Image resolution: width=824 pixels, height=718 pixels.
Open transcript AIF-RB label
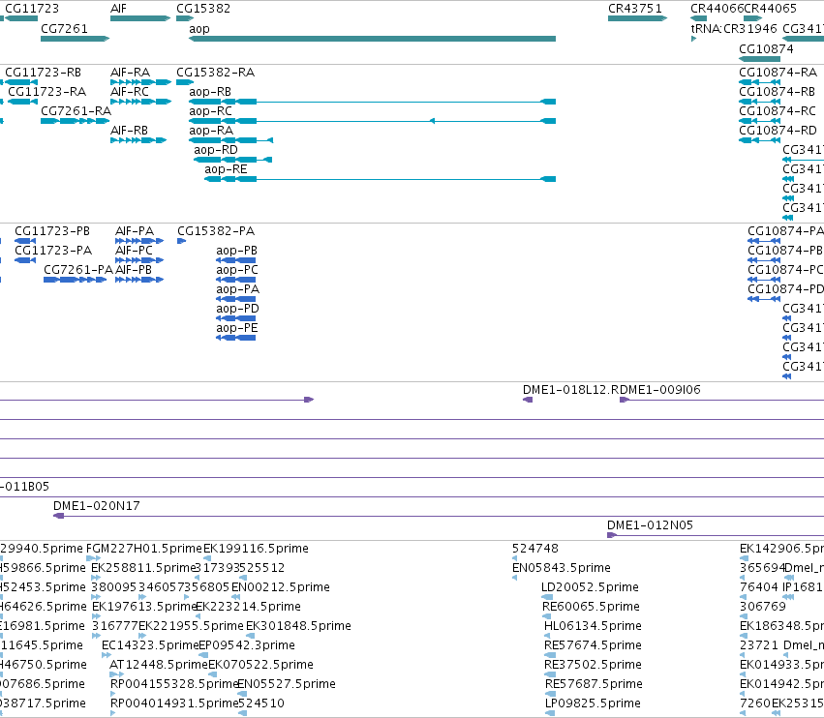[130, 130]
